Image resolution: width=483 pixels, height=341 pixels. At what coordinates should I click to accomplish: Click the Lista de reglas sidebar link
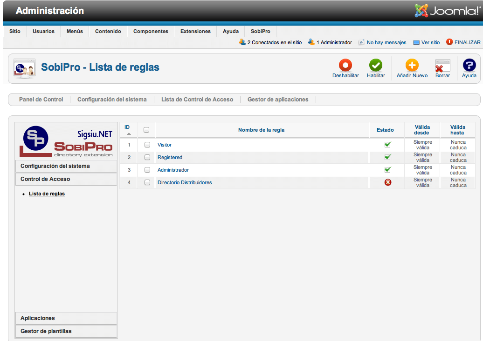tap(47, 194)
